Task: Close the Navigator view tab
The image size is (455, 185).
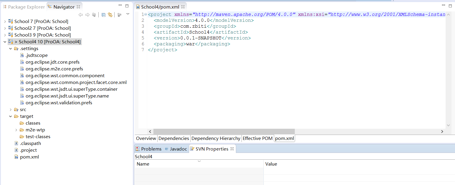Action: click(x=78, y=7)
